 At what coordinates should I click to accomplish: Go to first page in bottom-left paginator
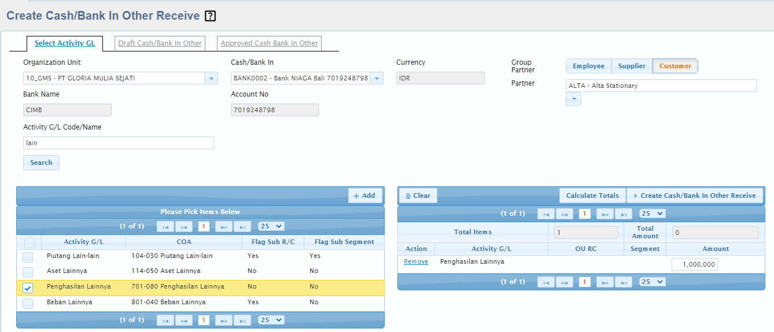(165, 320)
